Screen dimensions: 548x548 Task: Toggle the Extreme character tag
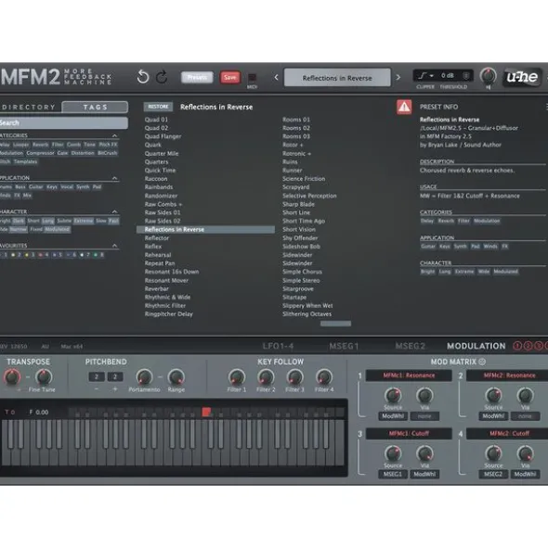(x=84, y=221)
